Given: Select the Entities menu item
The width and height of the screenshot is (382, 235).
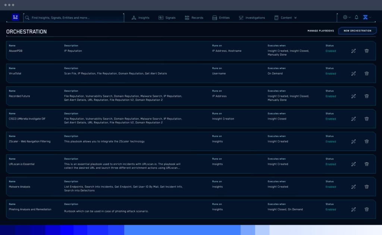Looking at the screenshot, I should (221, 17).
